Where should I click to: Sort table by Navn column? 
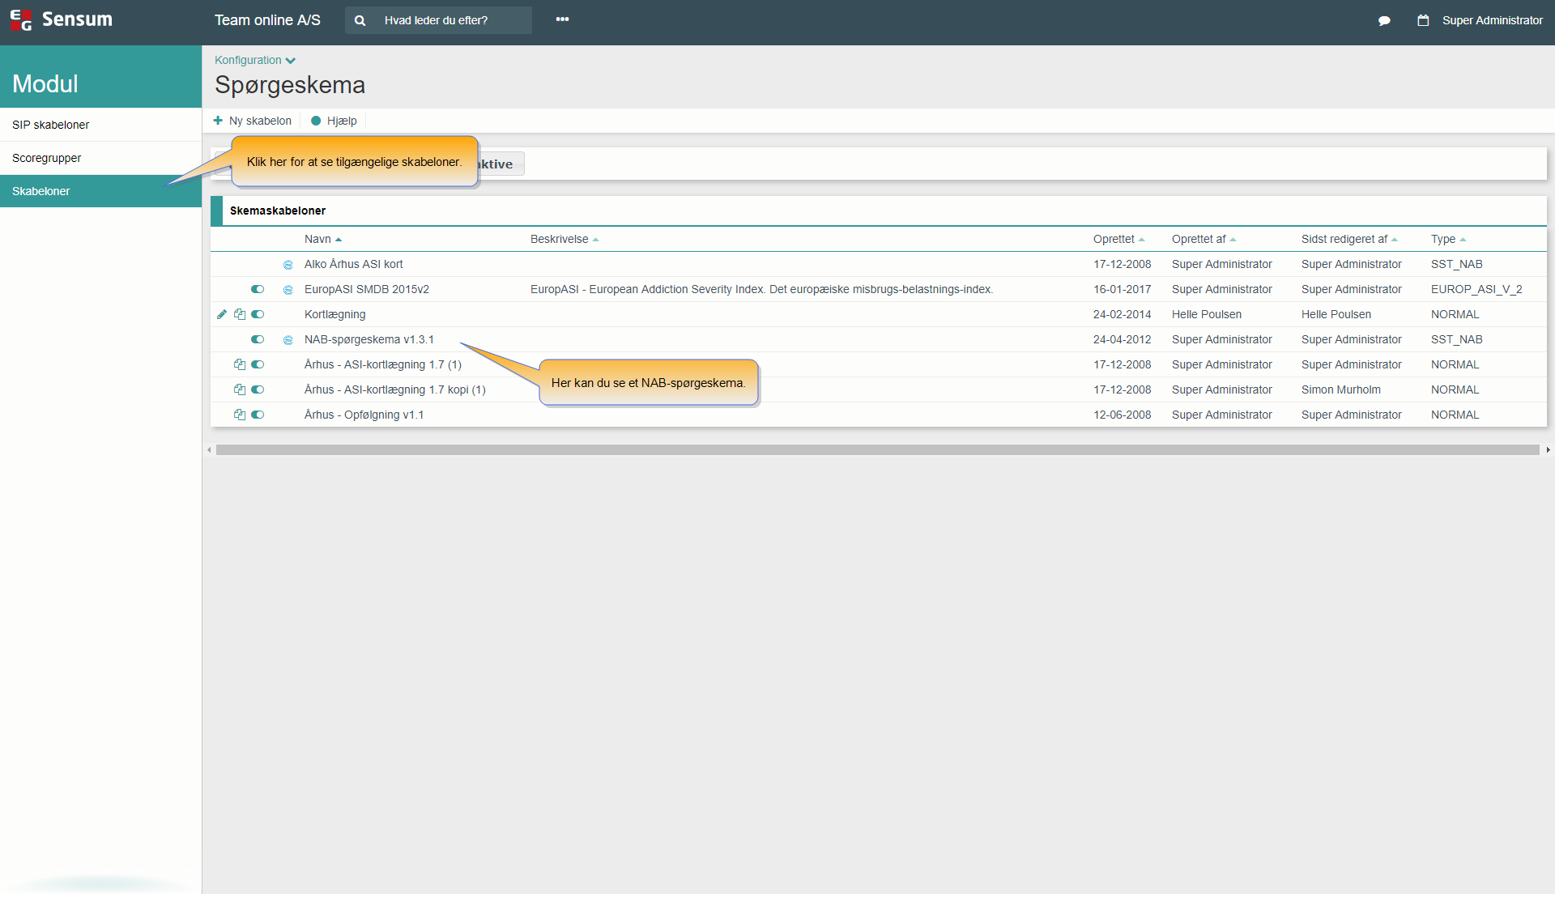(323, 239)
